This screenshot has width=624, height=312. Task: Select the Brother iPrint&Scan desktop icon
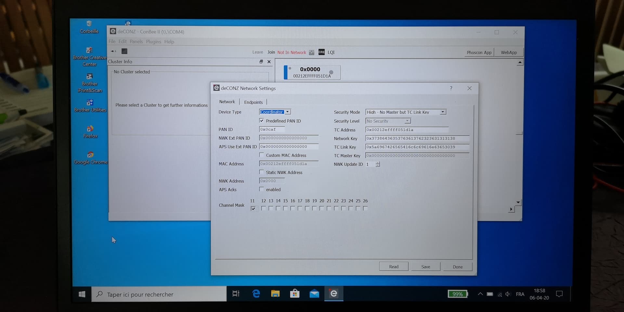click(x=90, y=83)
